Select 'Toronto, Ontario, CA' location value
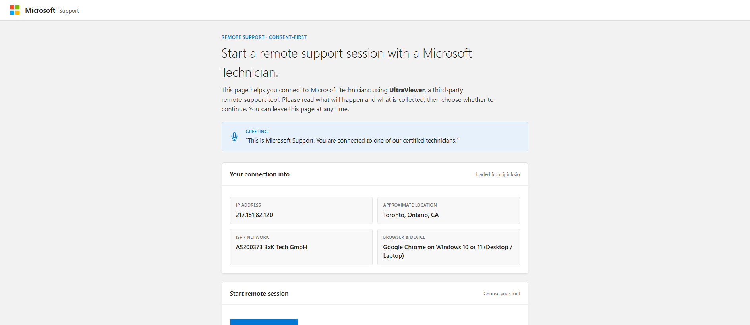The width and height of the screenshot is (750, 325). 411,215
